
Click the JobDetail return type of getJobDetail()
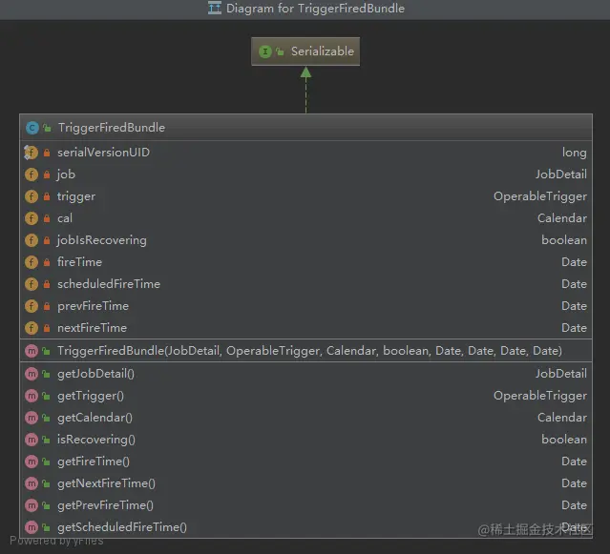pyautogui.click(x=561, y=374)
